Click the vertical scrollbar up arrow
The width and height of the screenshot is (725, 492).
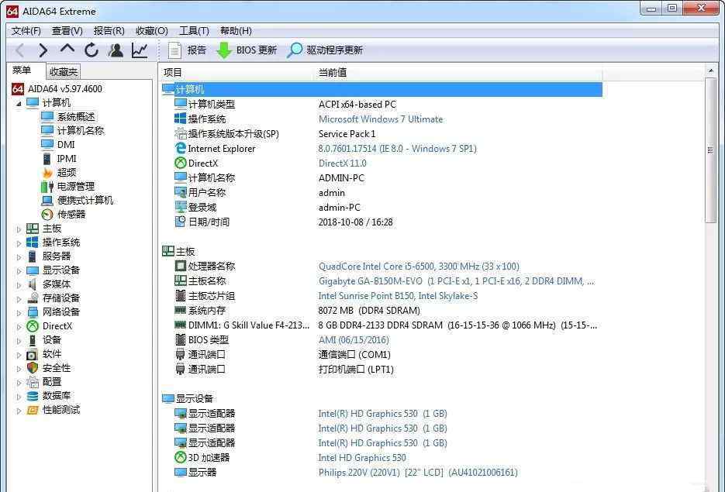pos(711,71)
